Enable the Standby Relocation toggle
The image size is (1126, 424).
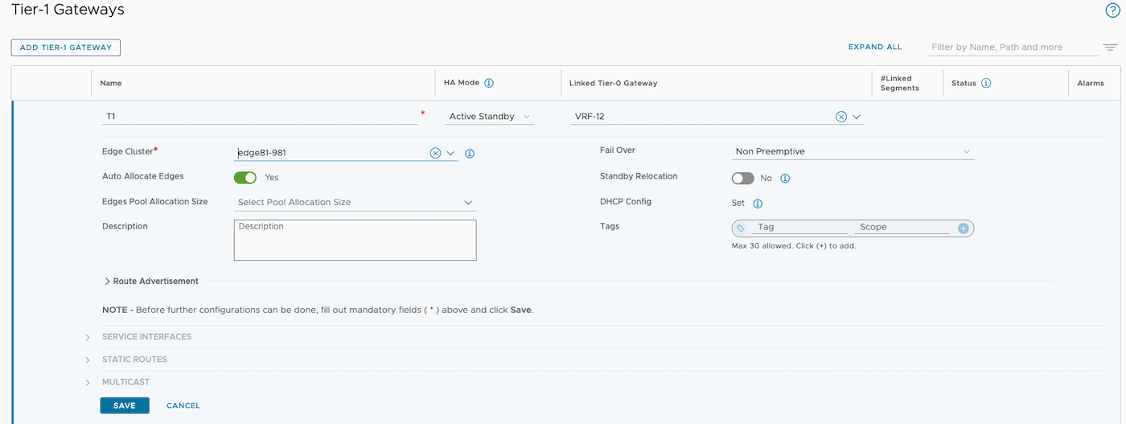742,179
